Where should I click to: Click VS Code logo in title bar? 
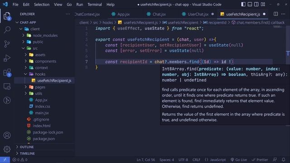[5, 4]
